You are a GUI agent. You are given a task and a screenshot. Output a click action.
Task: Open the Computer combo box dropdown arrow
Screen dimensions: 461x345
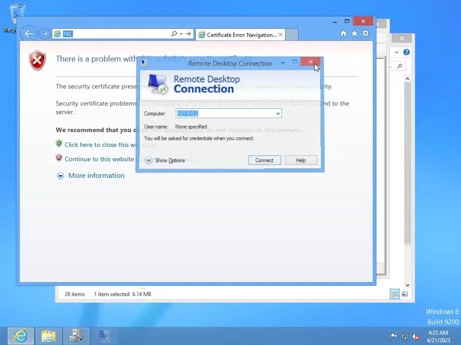coord(278,114)
